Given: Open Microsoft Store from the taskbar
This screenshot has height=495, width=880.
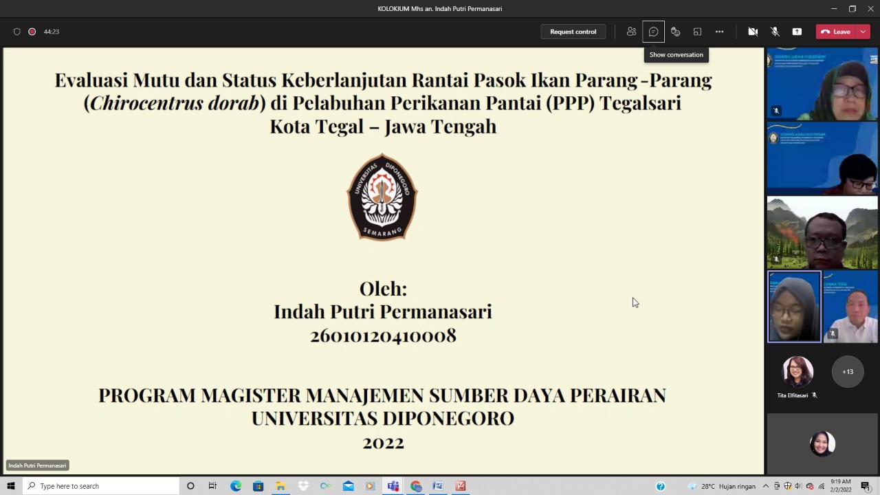Looking at the screenshot, I should (x=258, y=486).
